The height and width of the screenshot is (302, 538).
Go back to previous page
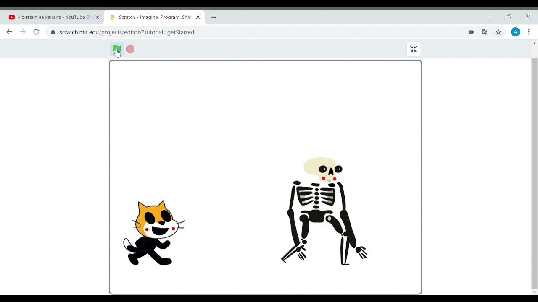9,32
